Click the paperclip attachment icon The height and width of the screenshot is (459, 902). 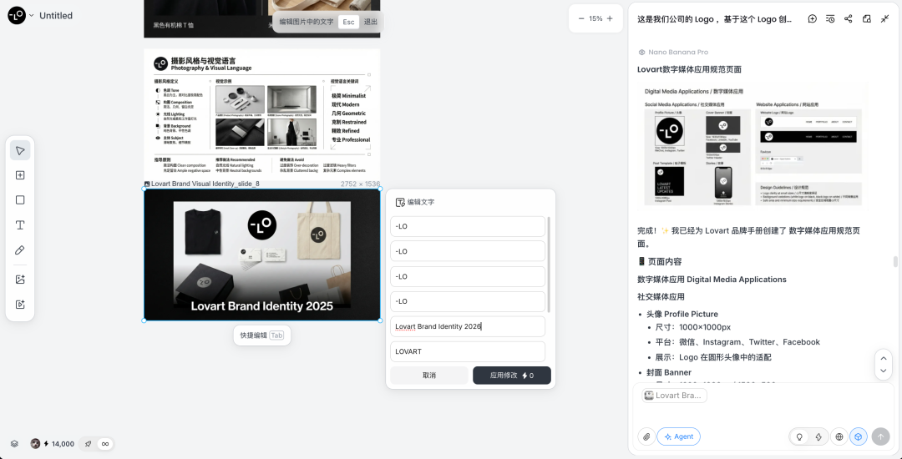point(646,436)
